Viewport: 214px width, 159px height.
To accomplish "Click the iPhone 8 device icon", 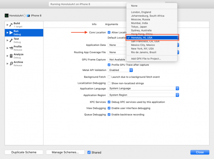I will (28, 16).
